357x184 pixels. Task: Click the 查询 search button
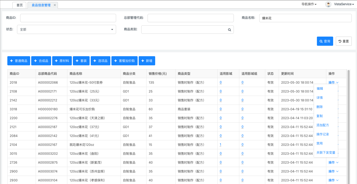pos(325,41)
